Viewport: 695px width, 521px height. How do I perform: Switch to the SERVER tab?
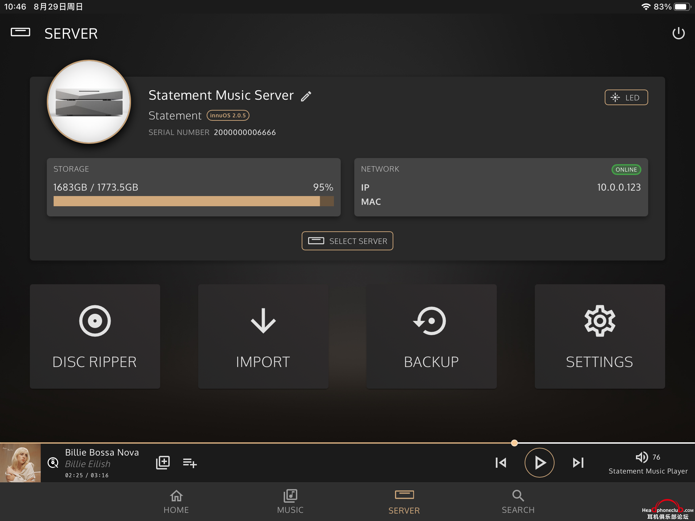click(x=404, y=502)
